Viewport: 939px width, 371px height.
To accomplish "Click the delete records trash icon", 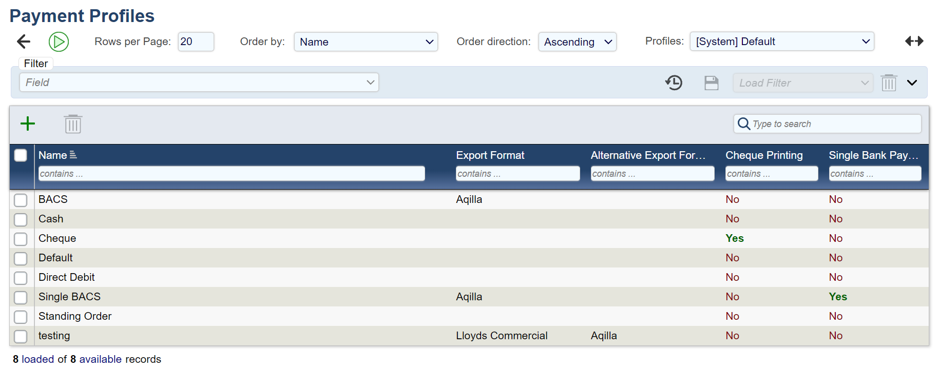I will (73, 123).
